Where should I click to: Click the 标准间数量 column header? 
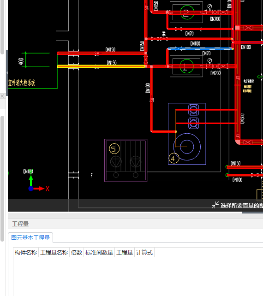[x=99, y=252]
